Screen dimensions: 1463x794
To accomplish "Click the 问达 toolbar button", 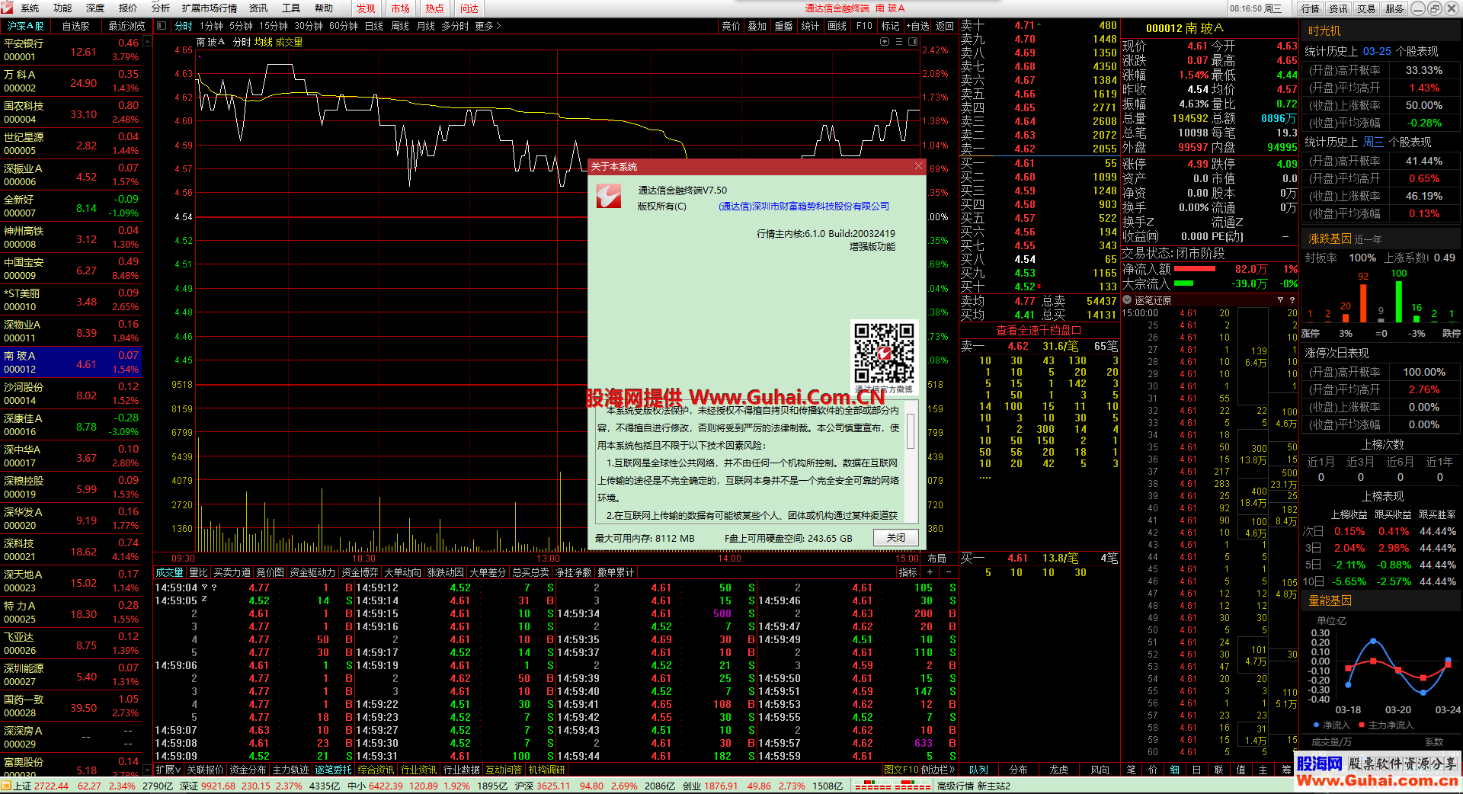I will click(x=469, y=8).
